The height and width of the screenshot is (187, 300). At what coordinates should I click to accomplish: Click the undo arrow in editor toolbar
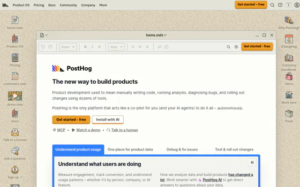click(x=43, y=47)
